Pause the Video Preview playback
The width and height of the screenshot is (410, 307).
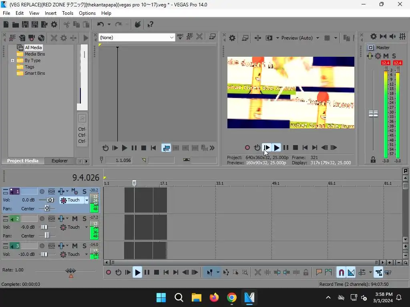(x=286, y=148)
